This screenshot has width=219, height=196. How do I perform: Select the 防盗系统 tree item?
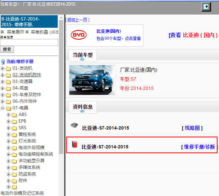pos(27,174)
